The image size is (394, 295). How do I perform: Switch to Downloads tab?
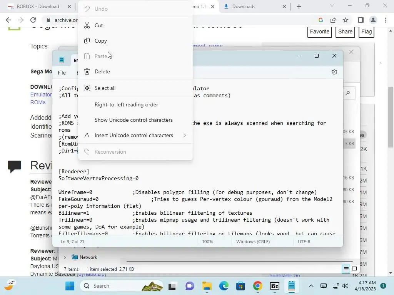[x=254, y=7]
